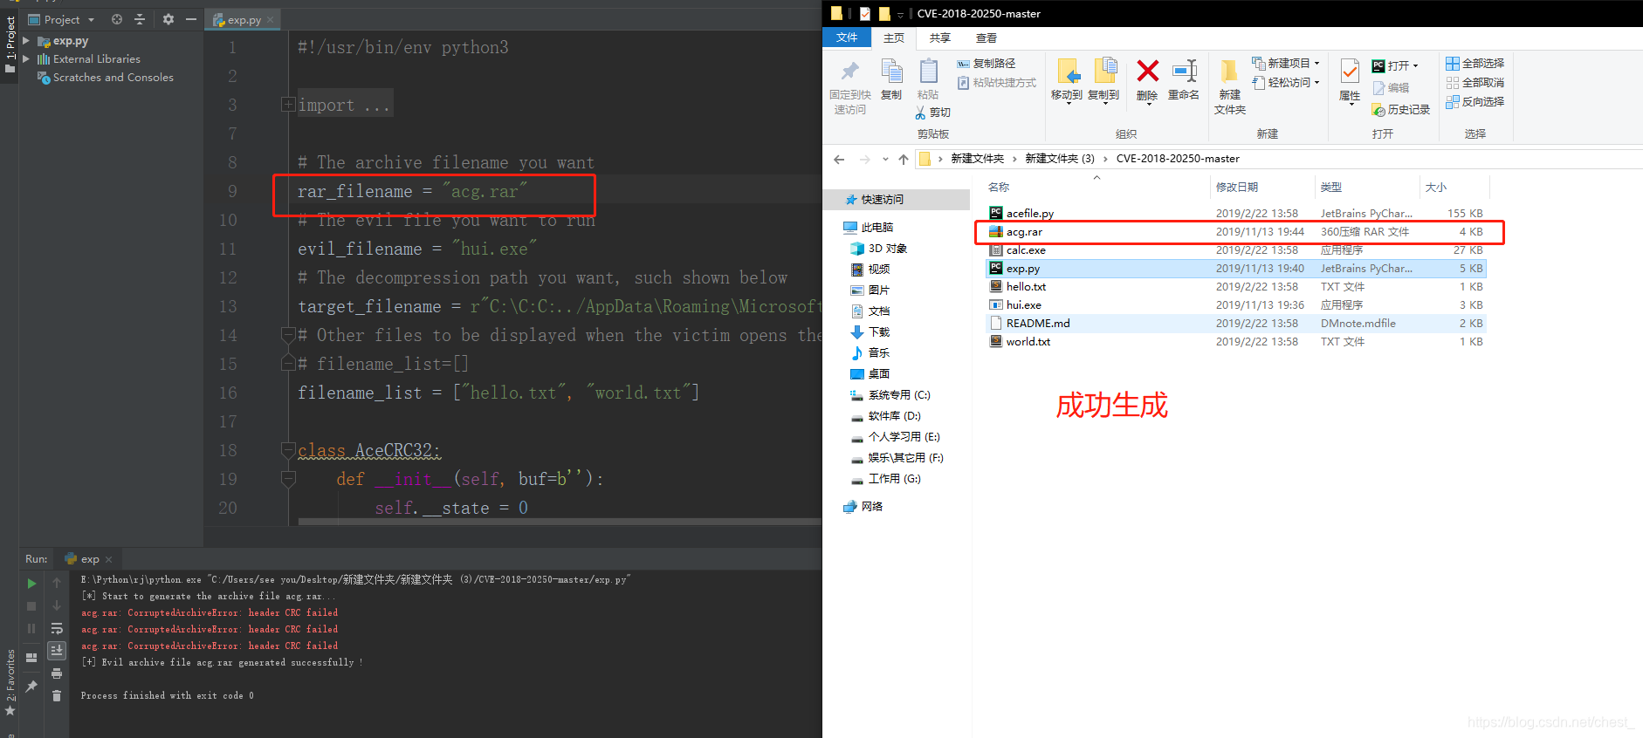Open the 新建项目 dropdown

(x=1285, y=63)
